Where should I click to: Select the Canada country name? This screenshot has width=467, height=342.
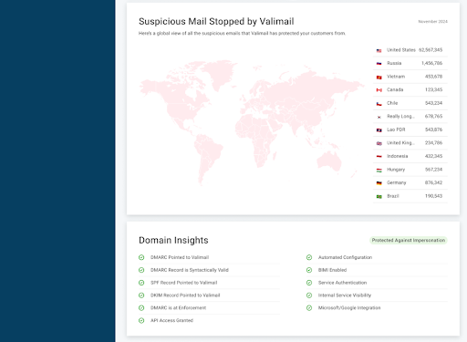point(395,89)
